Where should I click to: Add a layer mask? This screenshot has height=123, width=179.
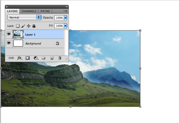[27, 58]
